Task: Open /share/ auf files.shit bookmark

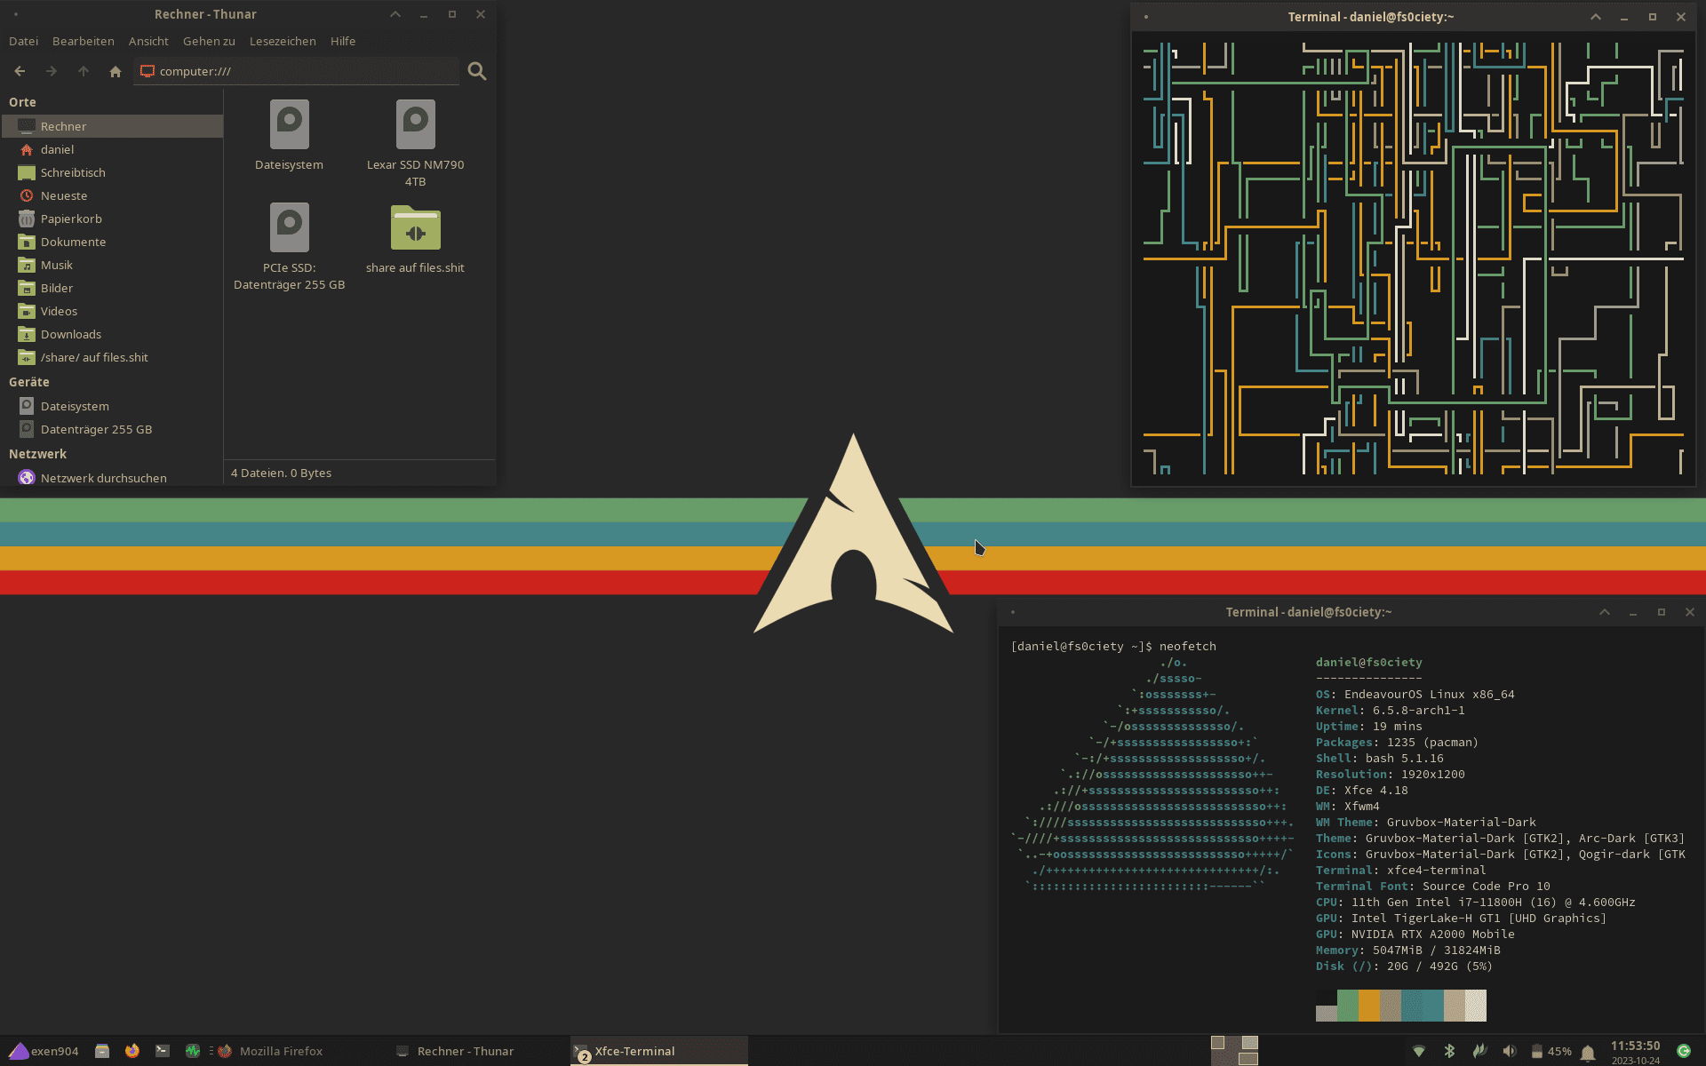Action: coord(112,357)
